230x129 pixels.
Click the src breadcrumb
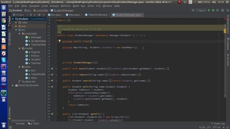pos(28,10)
